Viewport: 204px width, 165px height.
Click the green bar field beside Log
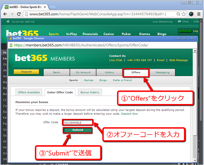tap(185, 31)
